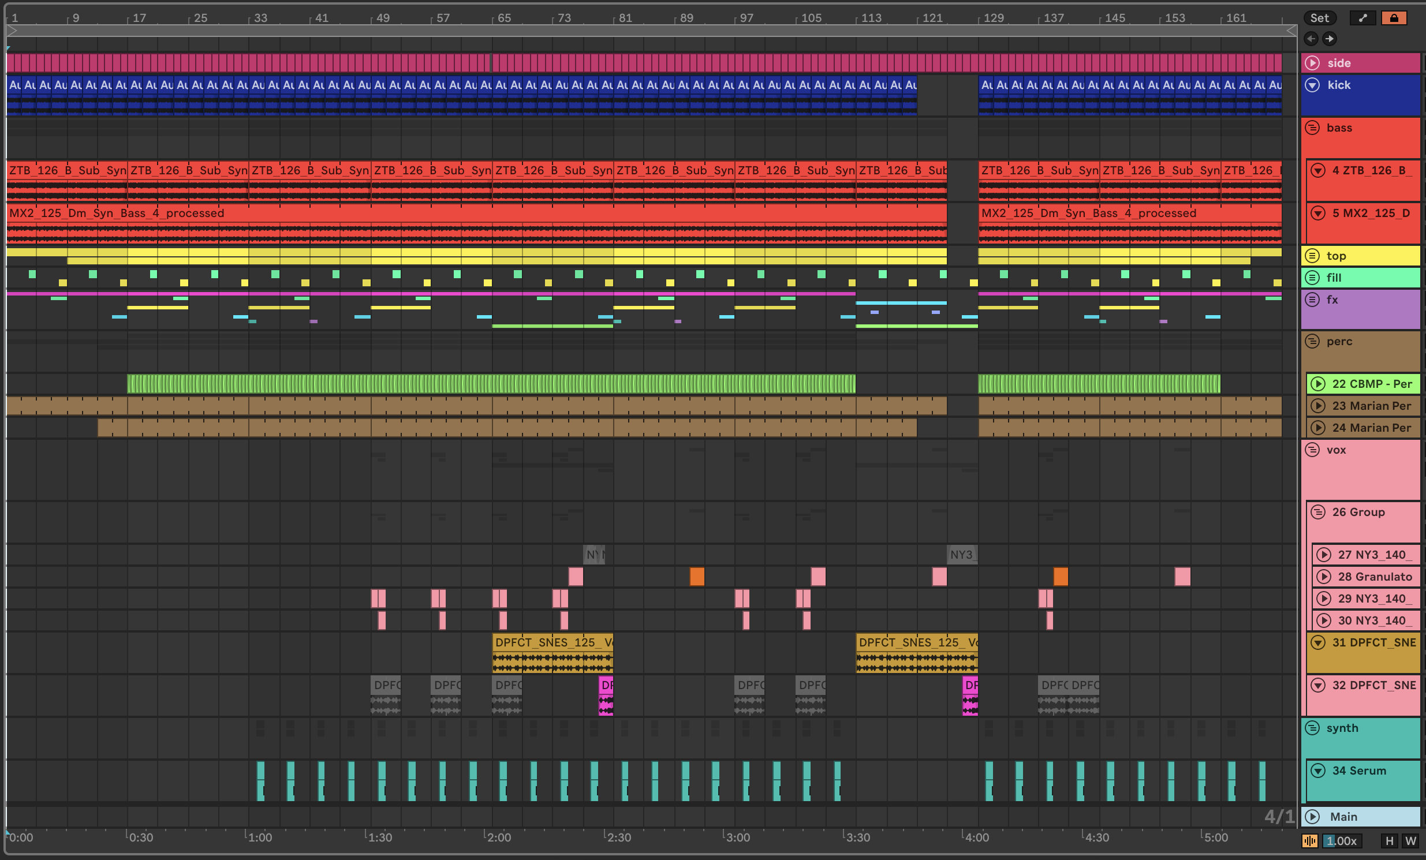
Task: Toggle the automation mode link icon
Action: [1362, 18]
